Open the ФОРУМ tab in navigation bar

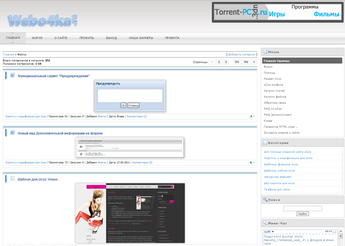37,38
